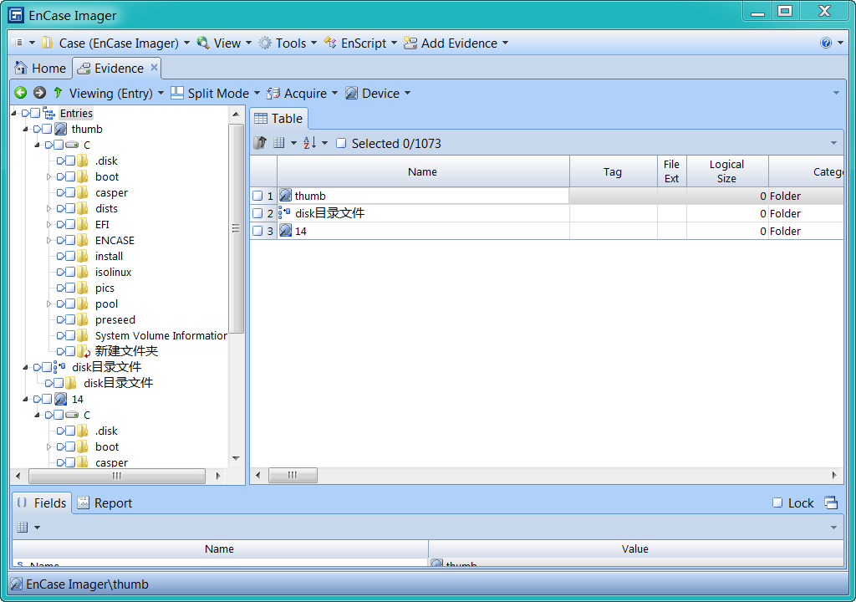Open the sort dropdown arrow next to A-Z

325,143
